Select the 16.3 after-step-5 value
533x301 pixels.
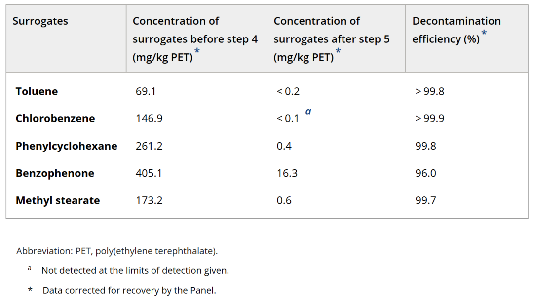pyautogui.click(x=287, y=173)
